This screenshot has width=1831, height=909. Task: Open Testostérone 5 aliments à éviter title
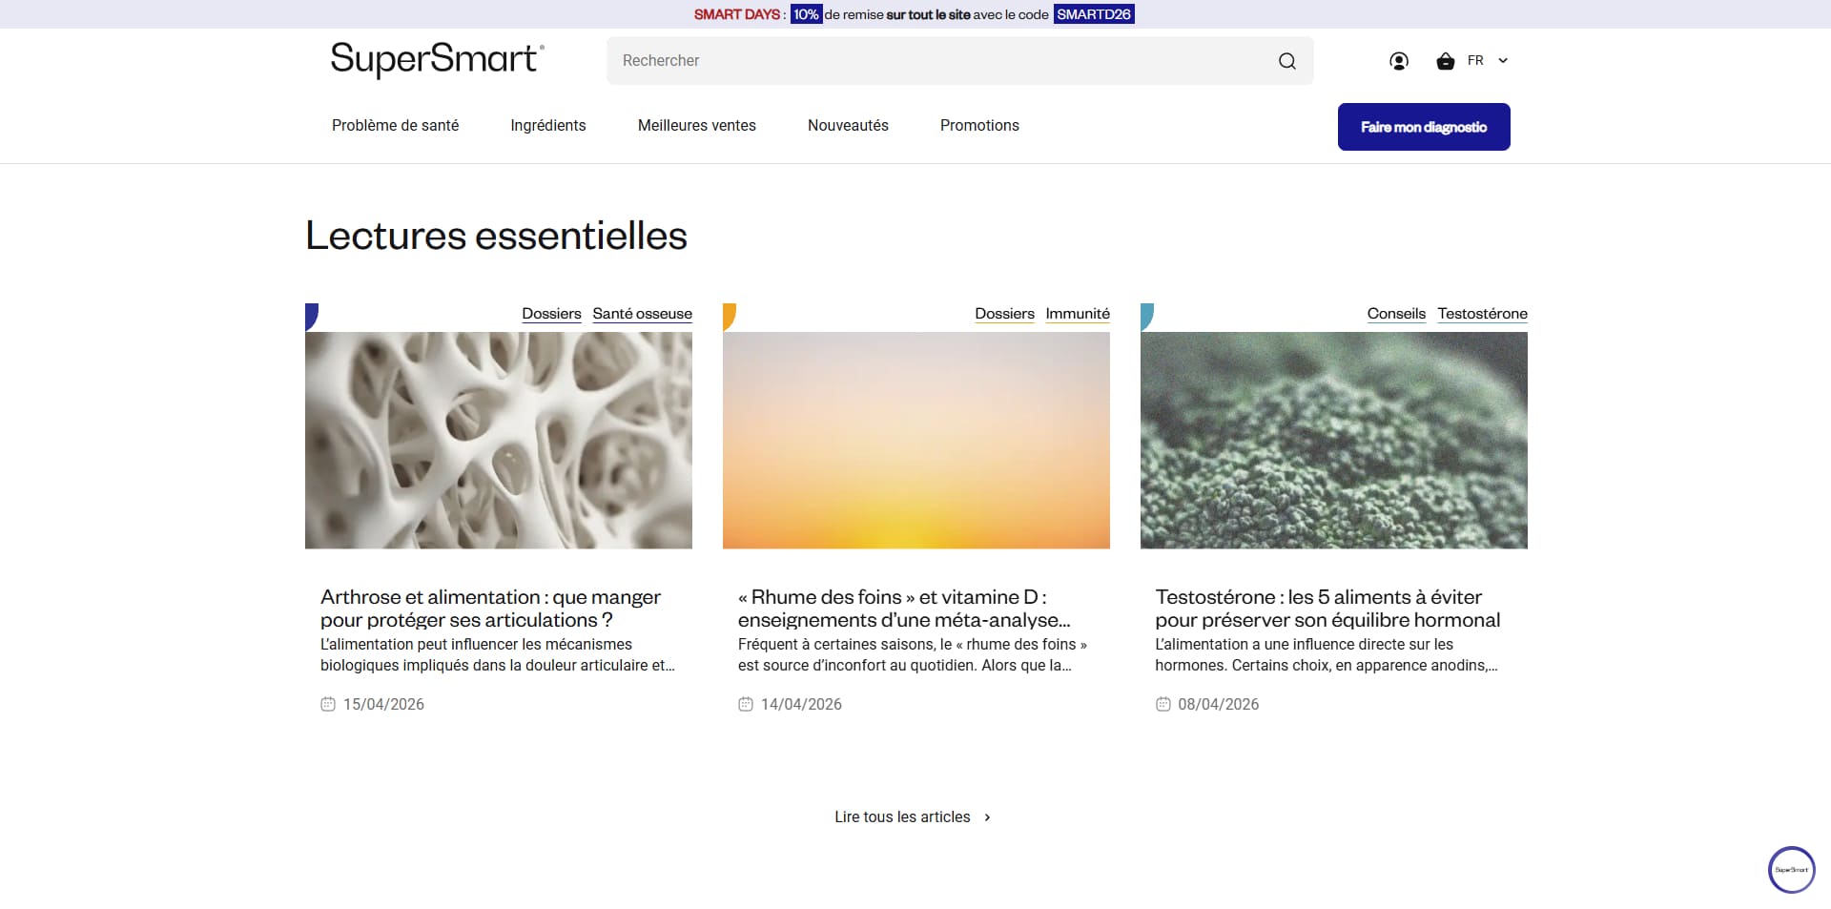coord(1327,609)
